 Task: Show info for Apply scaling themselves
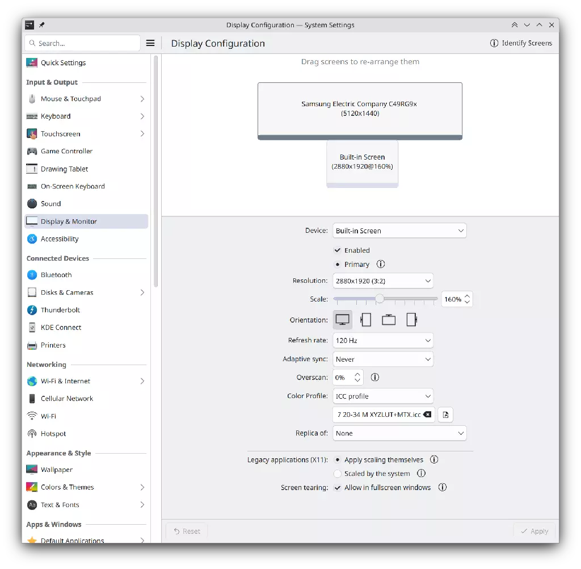click(x=434, y=459)
